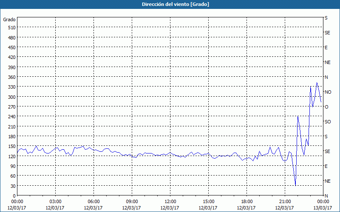The height and width of the screenshot is (212, 340).
Task: Click the 06:00 time axis label
Action: (93, 202)
